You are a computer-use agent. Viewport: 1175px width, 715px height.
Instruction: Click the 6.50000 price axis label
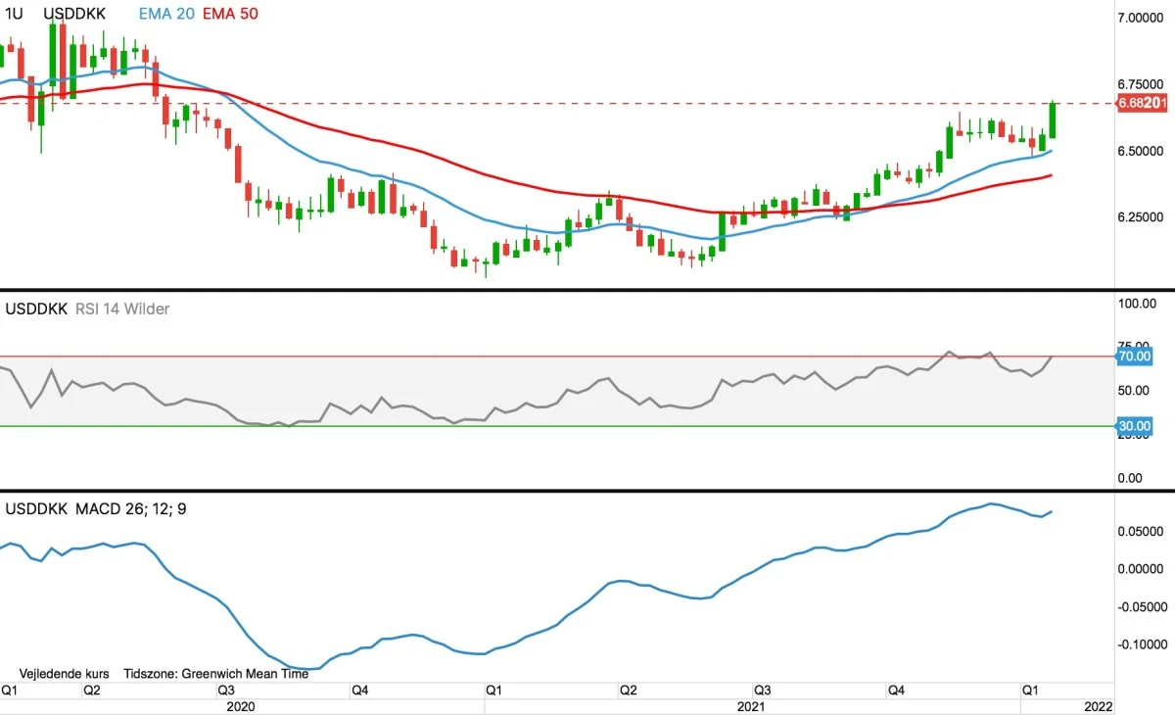coord(1142,151)
